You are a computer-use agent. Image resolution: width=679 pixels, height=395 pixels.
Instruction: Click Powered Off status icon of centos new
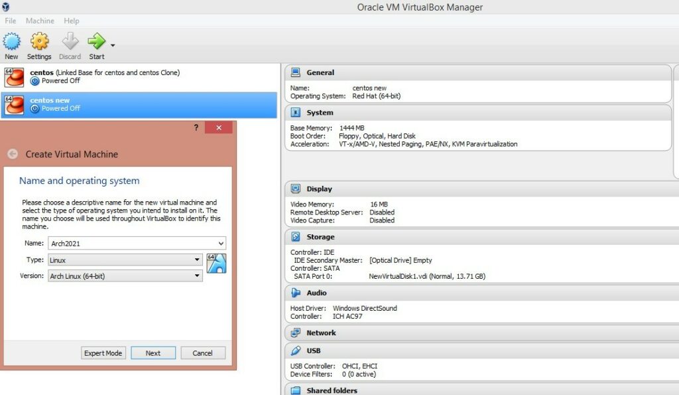pyautogui.click(x=34, y=108)
